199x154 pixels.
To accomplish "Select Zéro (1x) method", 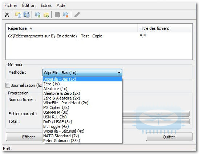I will 82,84.
